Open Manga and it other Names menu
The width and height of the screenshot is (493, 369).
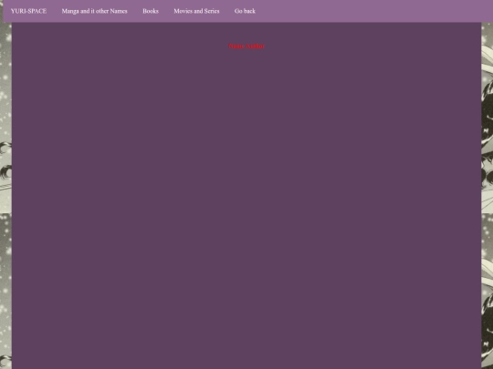94,11
